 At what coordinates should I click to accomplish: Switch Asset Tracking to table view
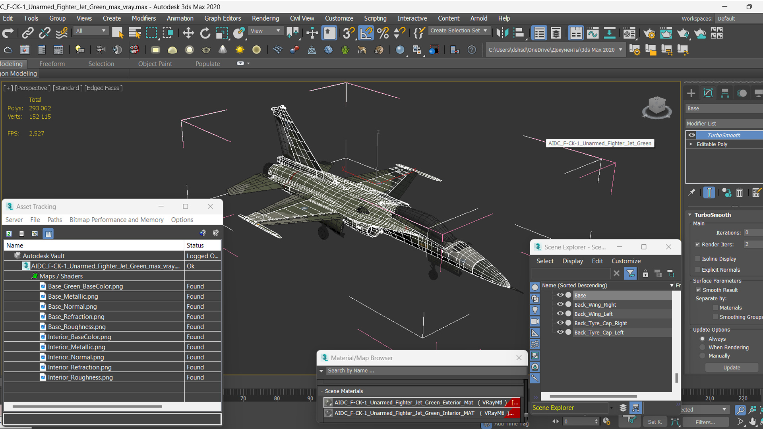(48, 234)
